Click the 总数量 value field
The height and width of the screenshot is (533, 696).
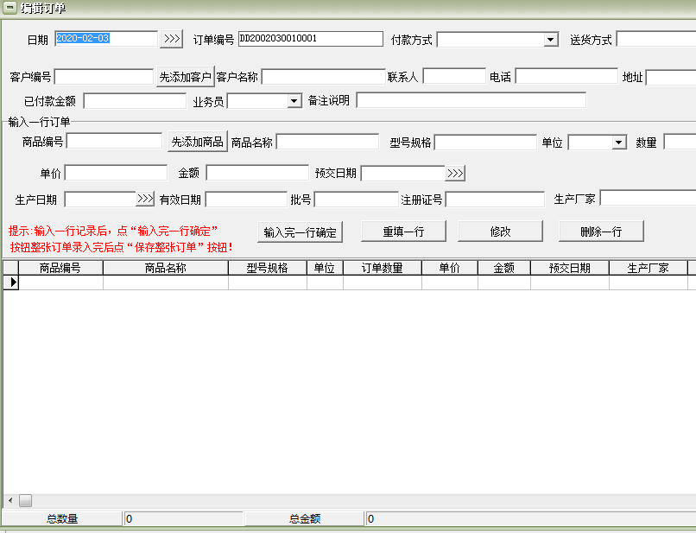point(184,518)
